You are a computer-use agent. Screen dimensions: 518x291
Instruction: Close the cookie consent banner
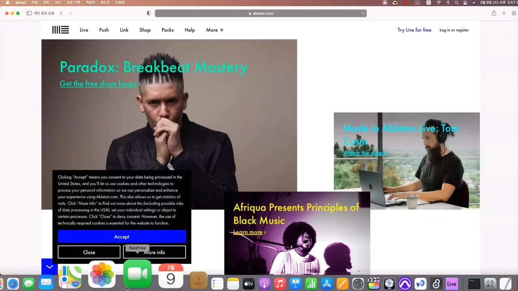[x=89, y=252]
